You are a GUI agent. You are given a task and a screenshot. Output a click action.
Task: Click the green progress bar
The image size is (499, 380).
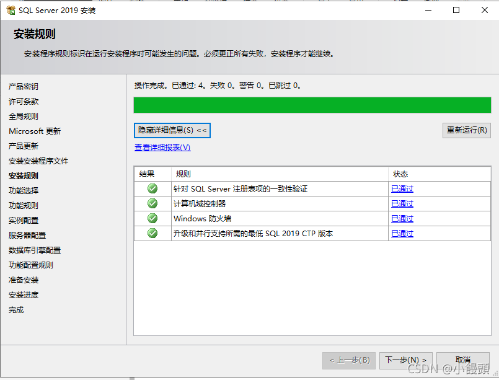click(312, 105)
